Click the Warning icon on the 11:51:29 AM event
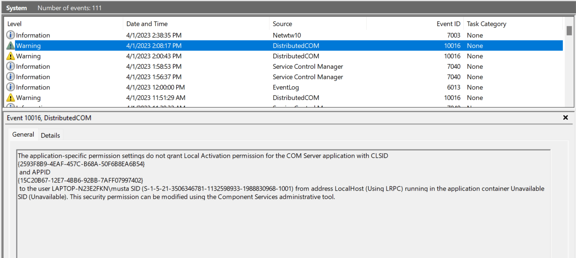 click(x=11, y=98)
